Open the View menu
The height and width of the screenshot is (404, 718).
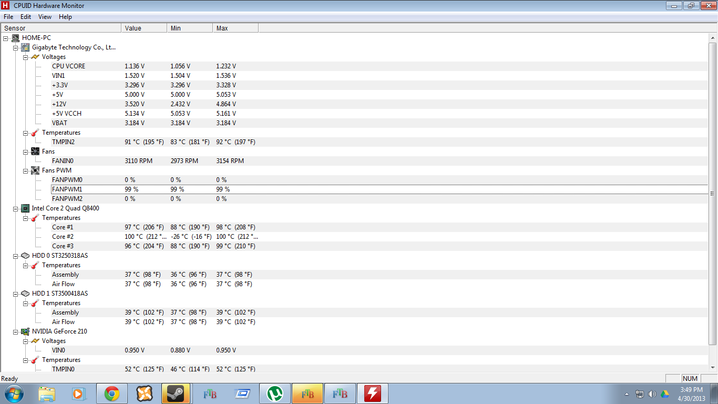point(45,17)
